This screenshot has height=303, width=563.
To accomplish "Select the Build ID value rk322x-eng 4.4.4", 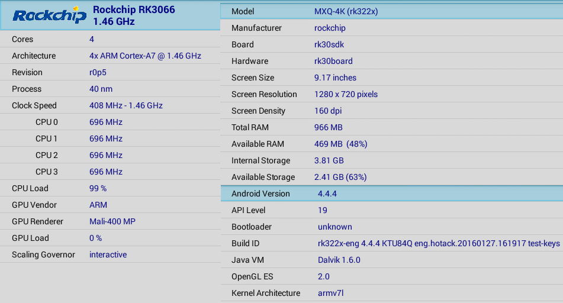I will click(x=439, y=243).
